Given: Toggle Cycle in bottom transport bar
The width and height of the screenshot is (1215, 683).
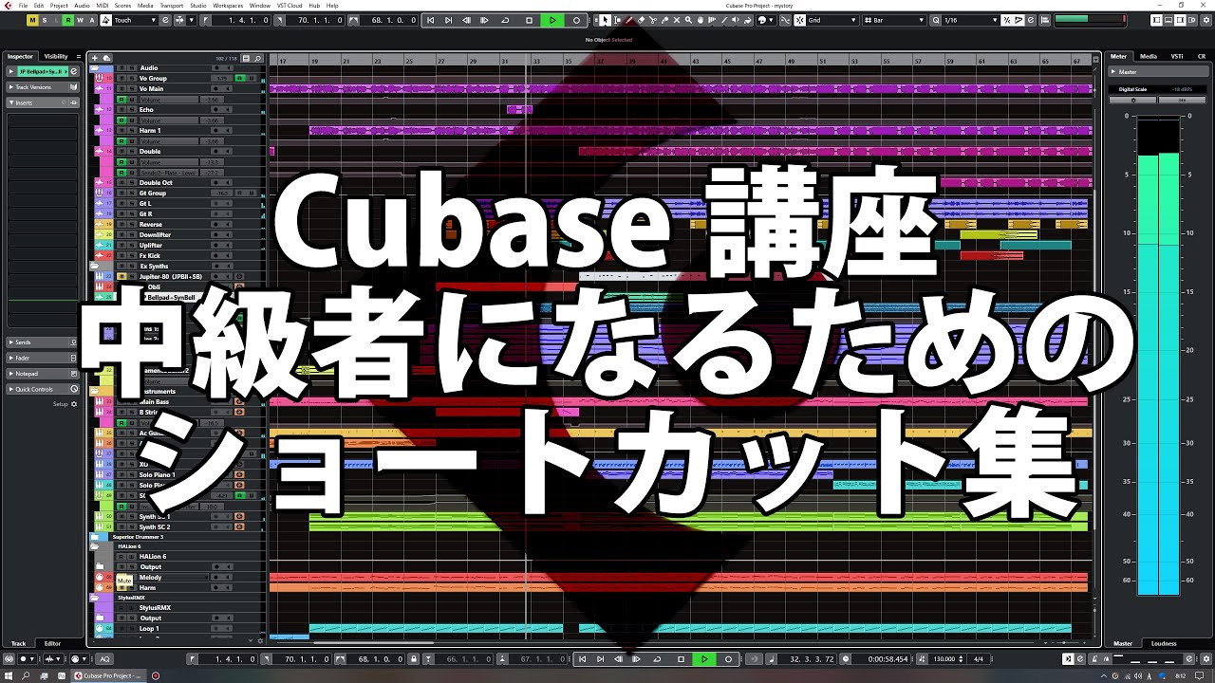Looking at the screenshot, I should click(x=657, y=659).
